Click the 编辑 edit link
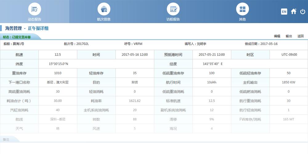The image size is (308, 154). (277, 36)
